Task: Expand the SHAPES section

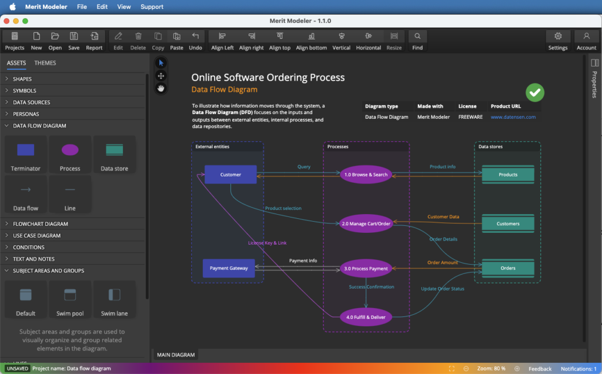Action: pos(22,79)
